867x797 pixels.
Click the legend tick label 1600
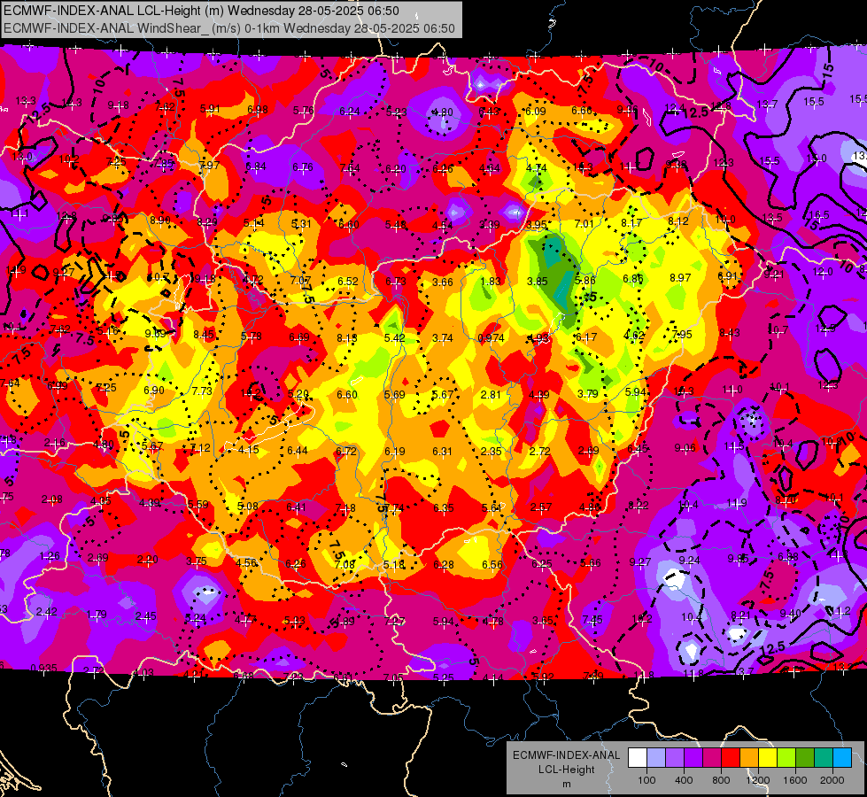[794, 780]
